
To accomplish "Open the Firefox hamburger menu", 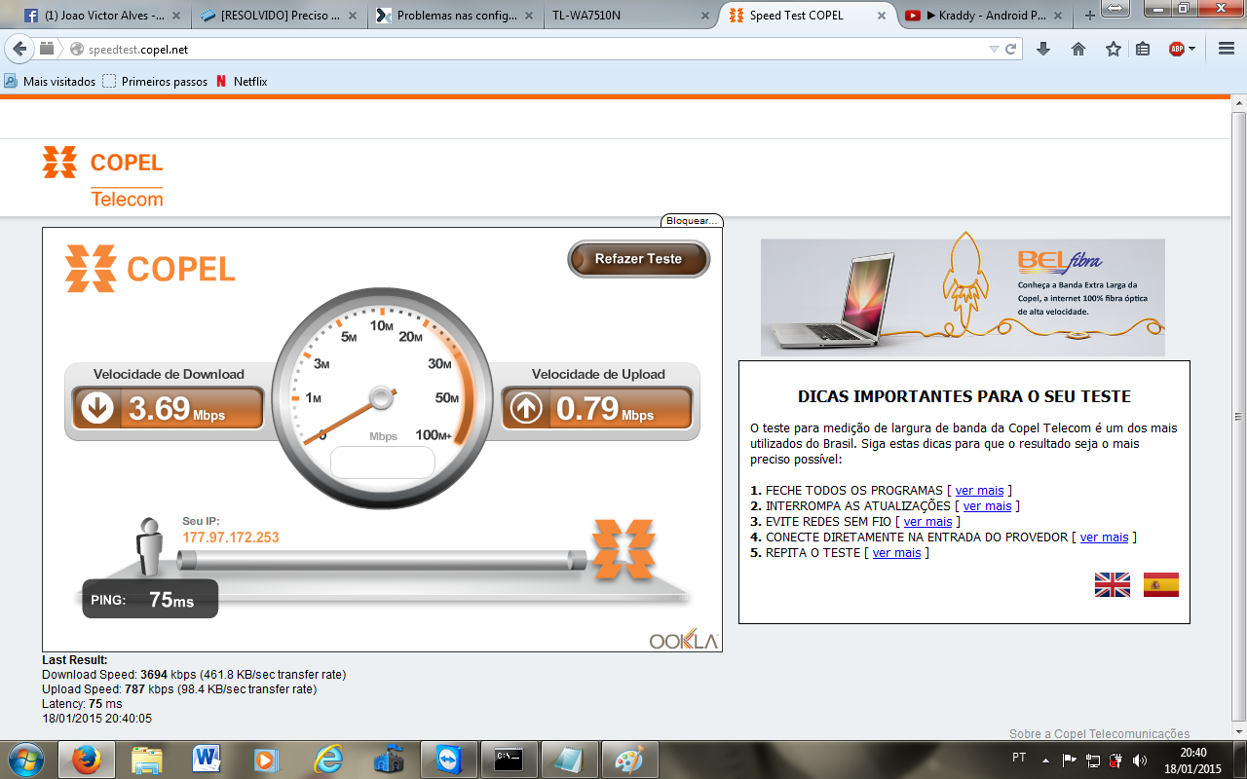I will click(x=1227, y=49).
